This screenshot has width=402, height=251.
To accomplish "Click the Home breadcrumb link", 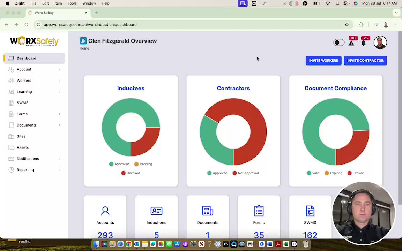I will pos(84,48).
